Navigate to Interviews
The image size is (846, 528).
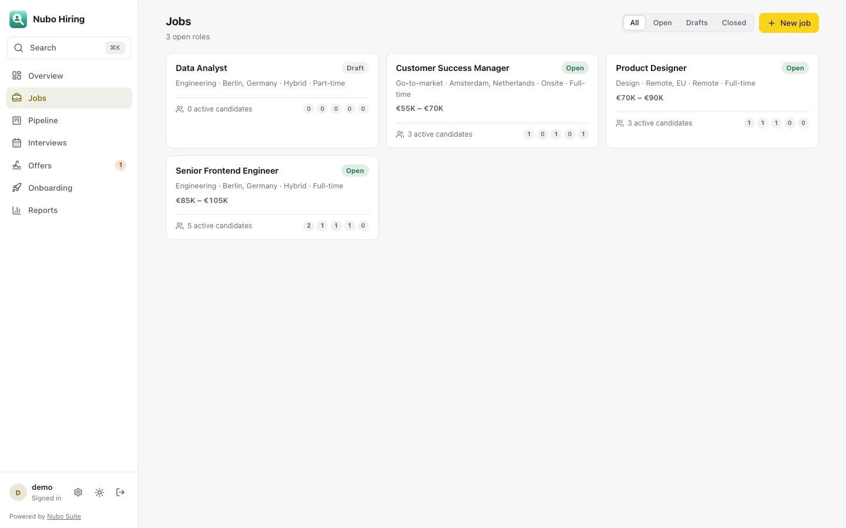pos(69,143)
